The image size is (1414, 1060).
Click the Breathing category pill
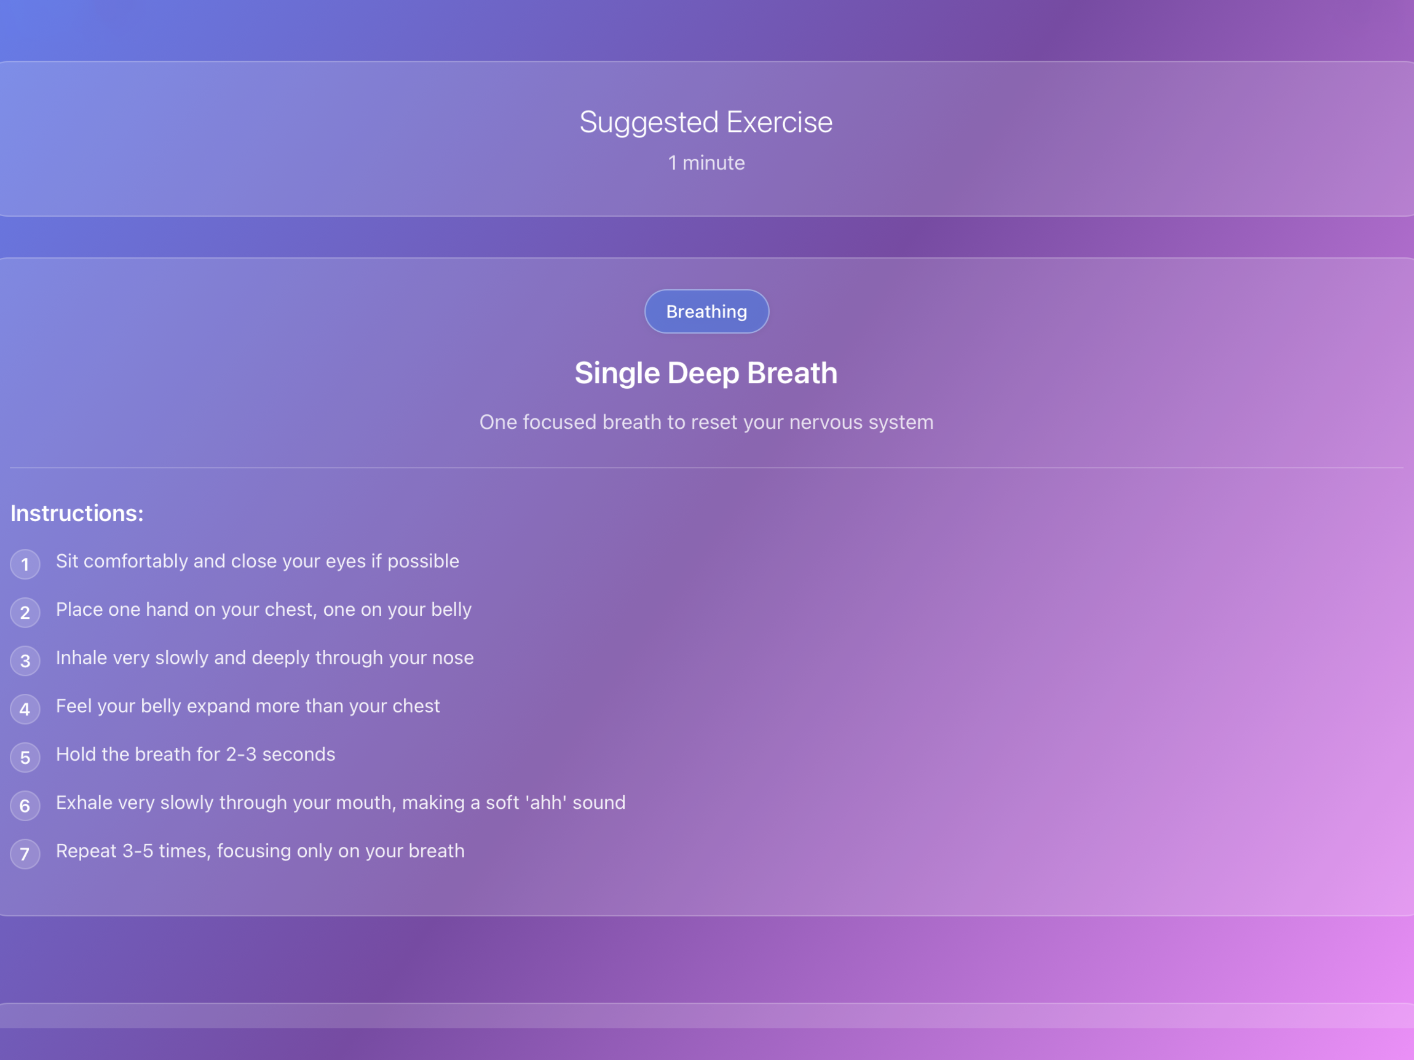coord(706,311)
